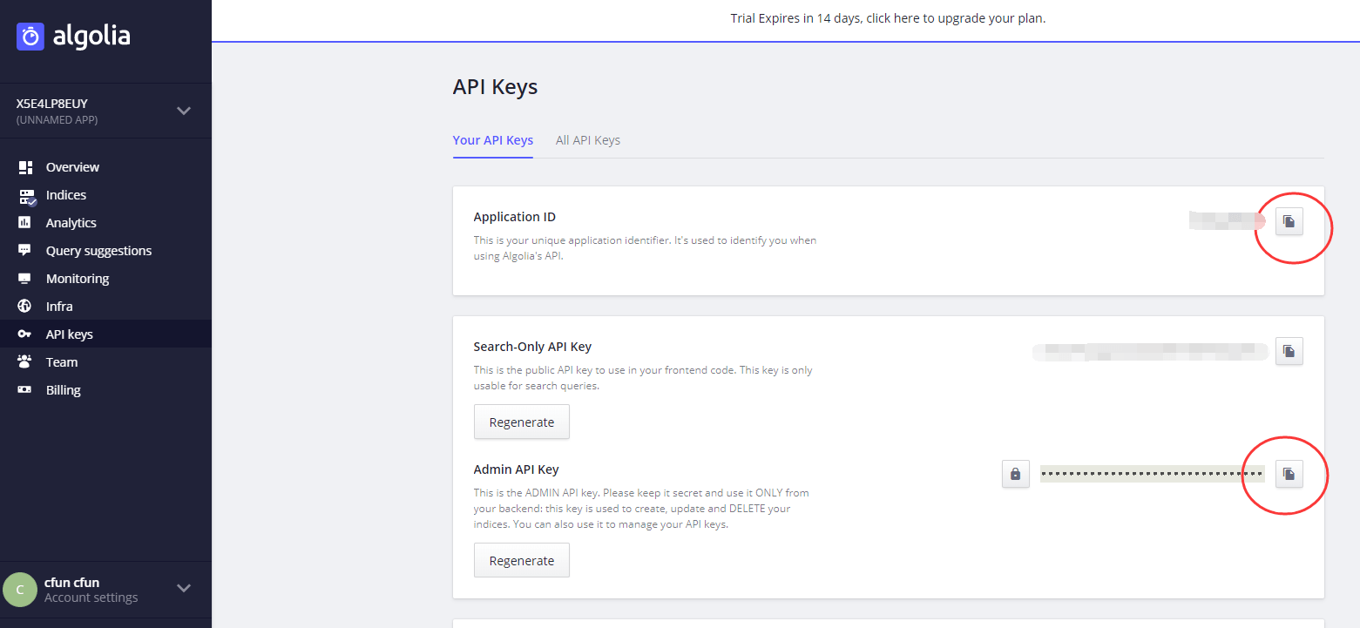Reveal Admin API Key with lock button

pos(1016,474)
